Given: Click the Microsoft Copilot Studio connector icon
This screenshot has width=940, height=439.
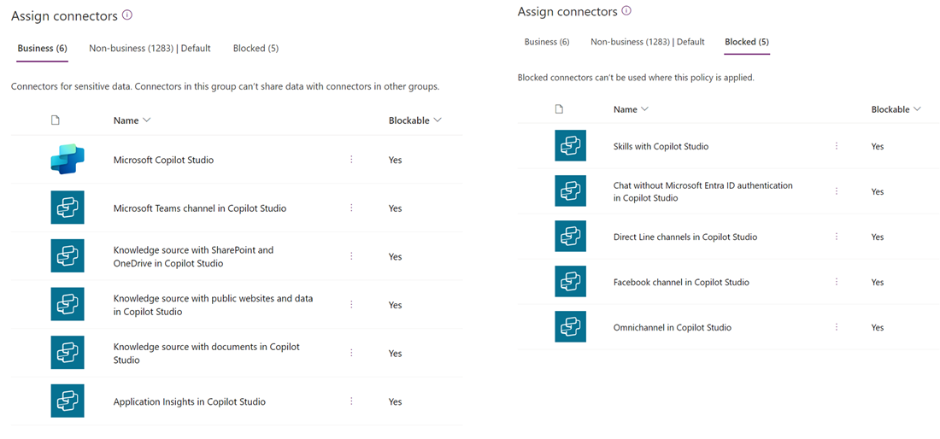Looking at the screenshot, I should (x=68, y=160).
